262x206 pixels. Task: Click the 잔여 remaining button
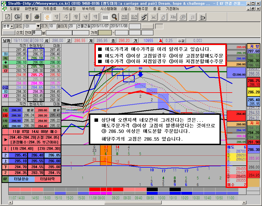pos(28,33)
